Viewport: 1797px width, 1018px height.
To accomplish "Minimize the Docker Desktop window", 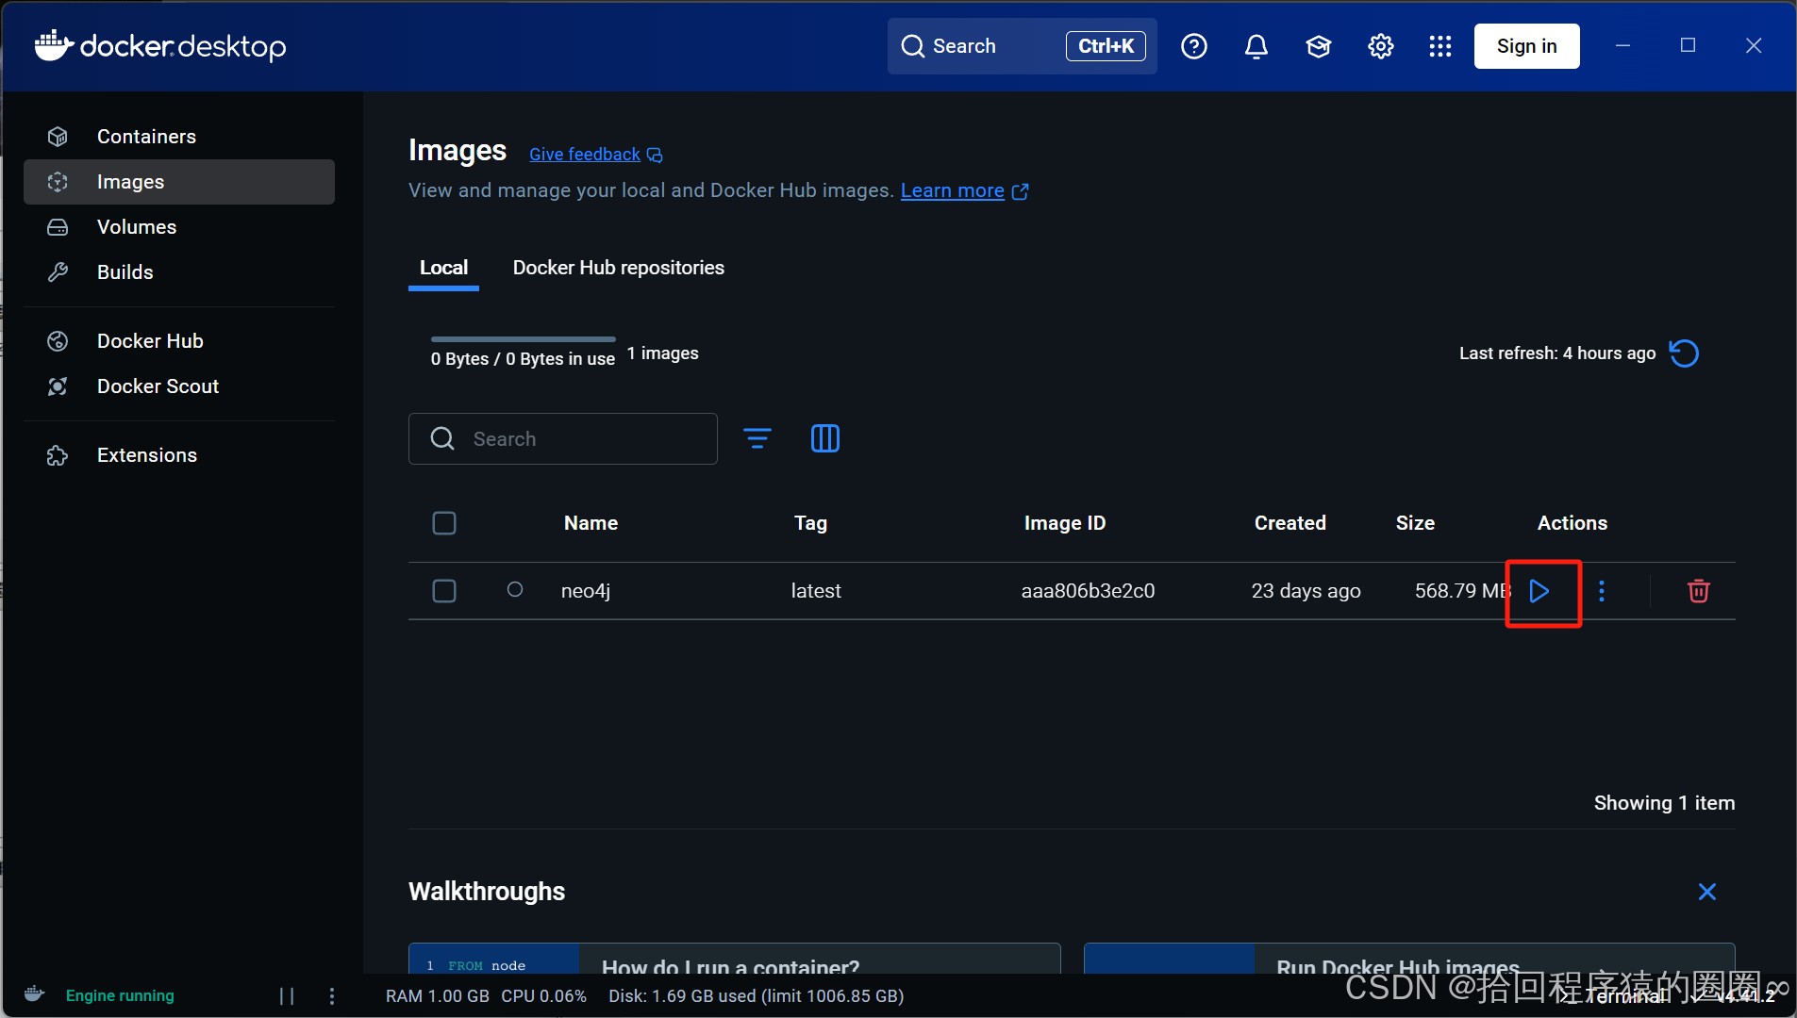I will 1623,45.
